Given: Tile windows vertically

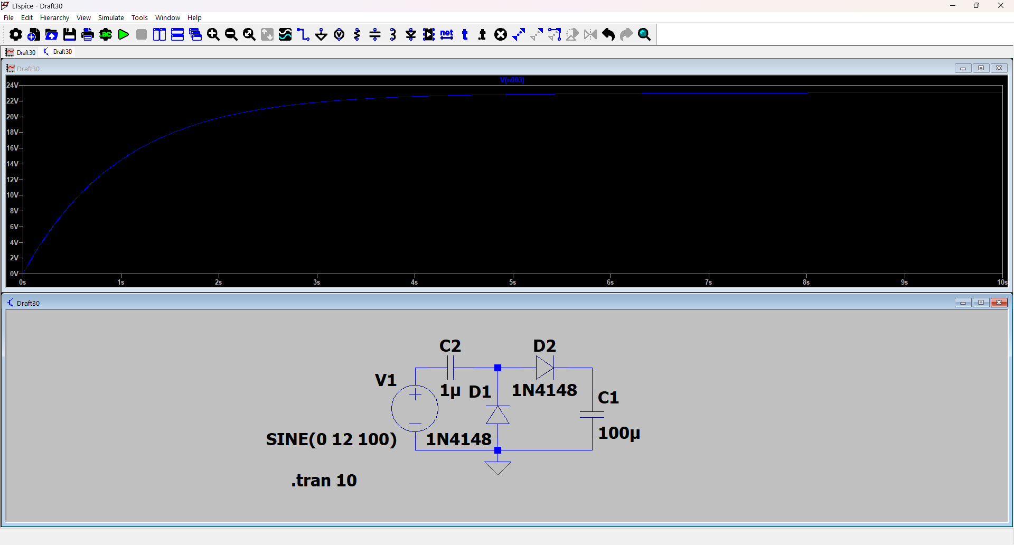Looking at the screenshot, I should (159, 35).
